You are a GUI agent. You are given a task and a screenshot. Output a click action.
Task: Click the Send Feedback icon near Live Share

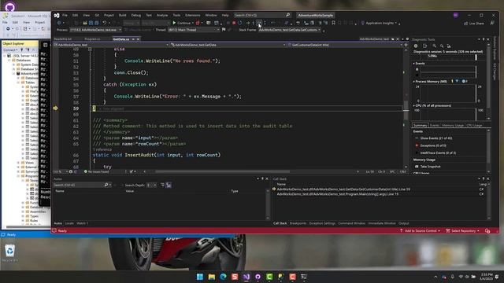click(x=492, y=23)
